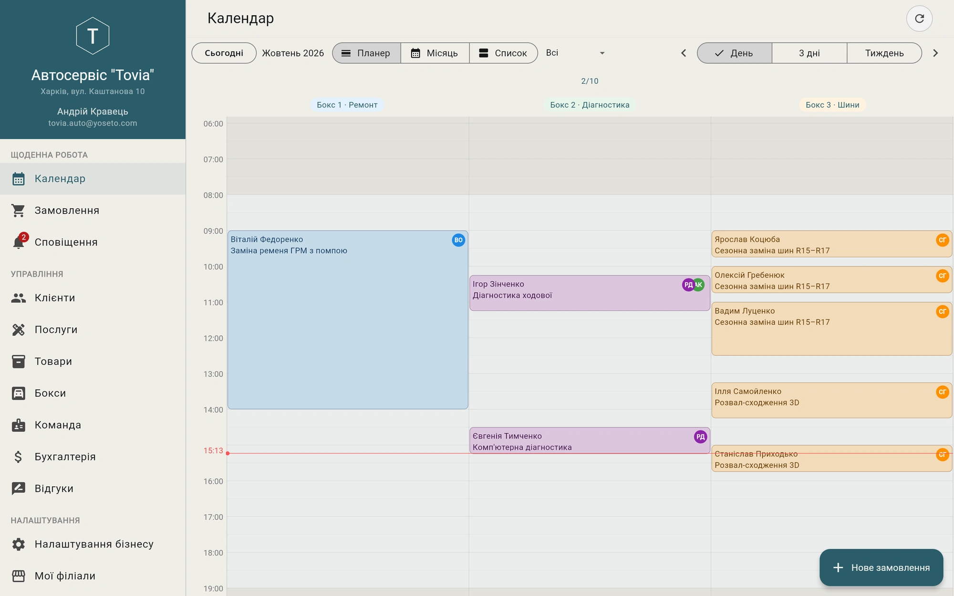Go to previous day with left chevron

[684, 53]
